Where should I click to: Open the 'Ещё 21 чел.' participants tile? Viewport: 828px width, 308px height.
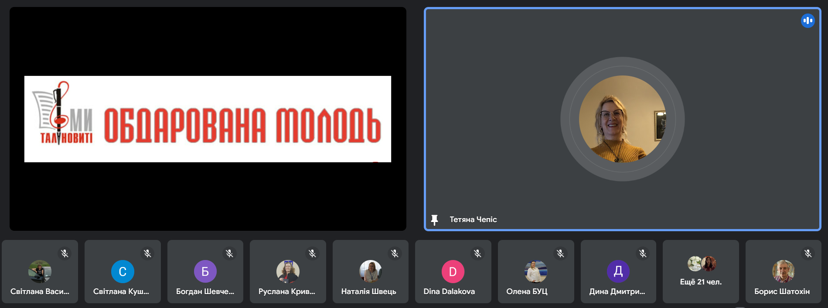coord(701,272)
